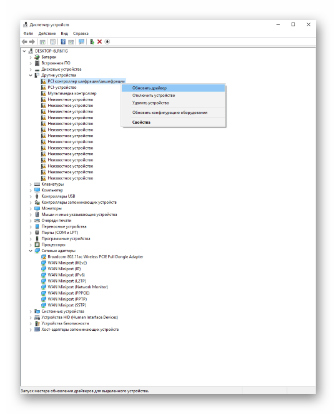Click the round down-arrow toolbar icon

click(107, 42)
